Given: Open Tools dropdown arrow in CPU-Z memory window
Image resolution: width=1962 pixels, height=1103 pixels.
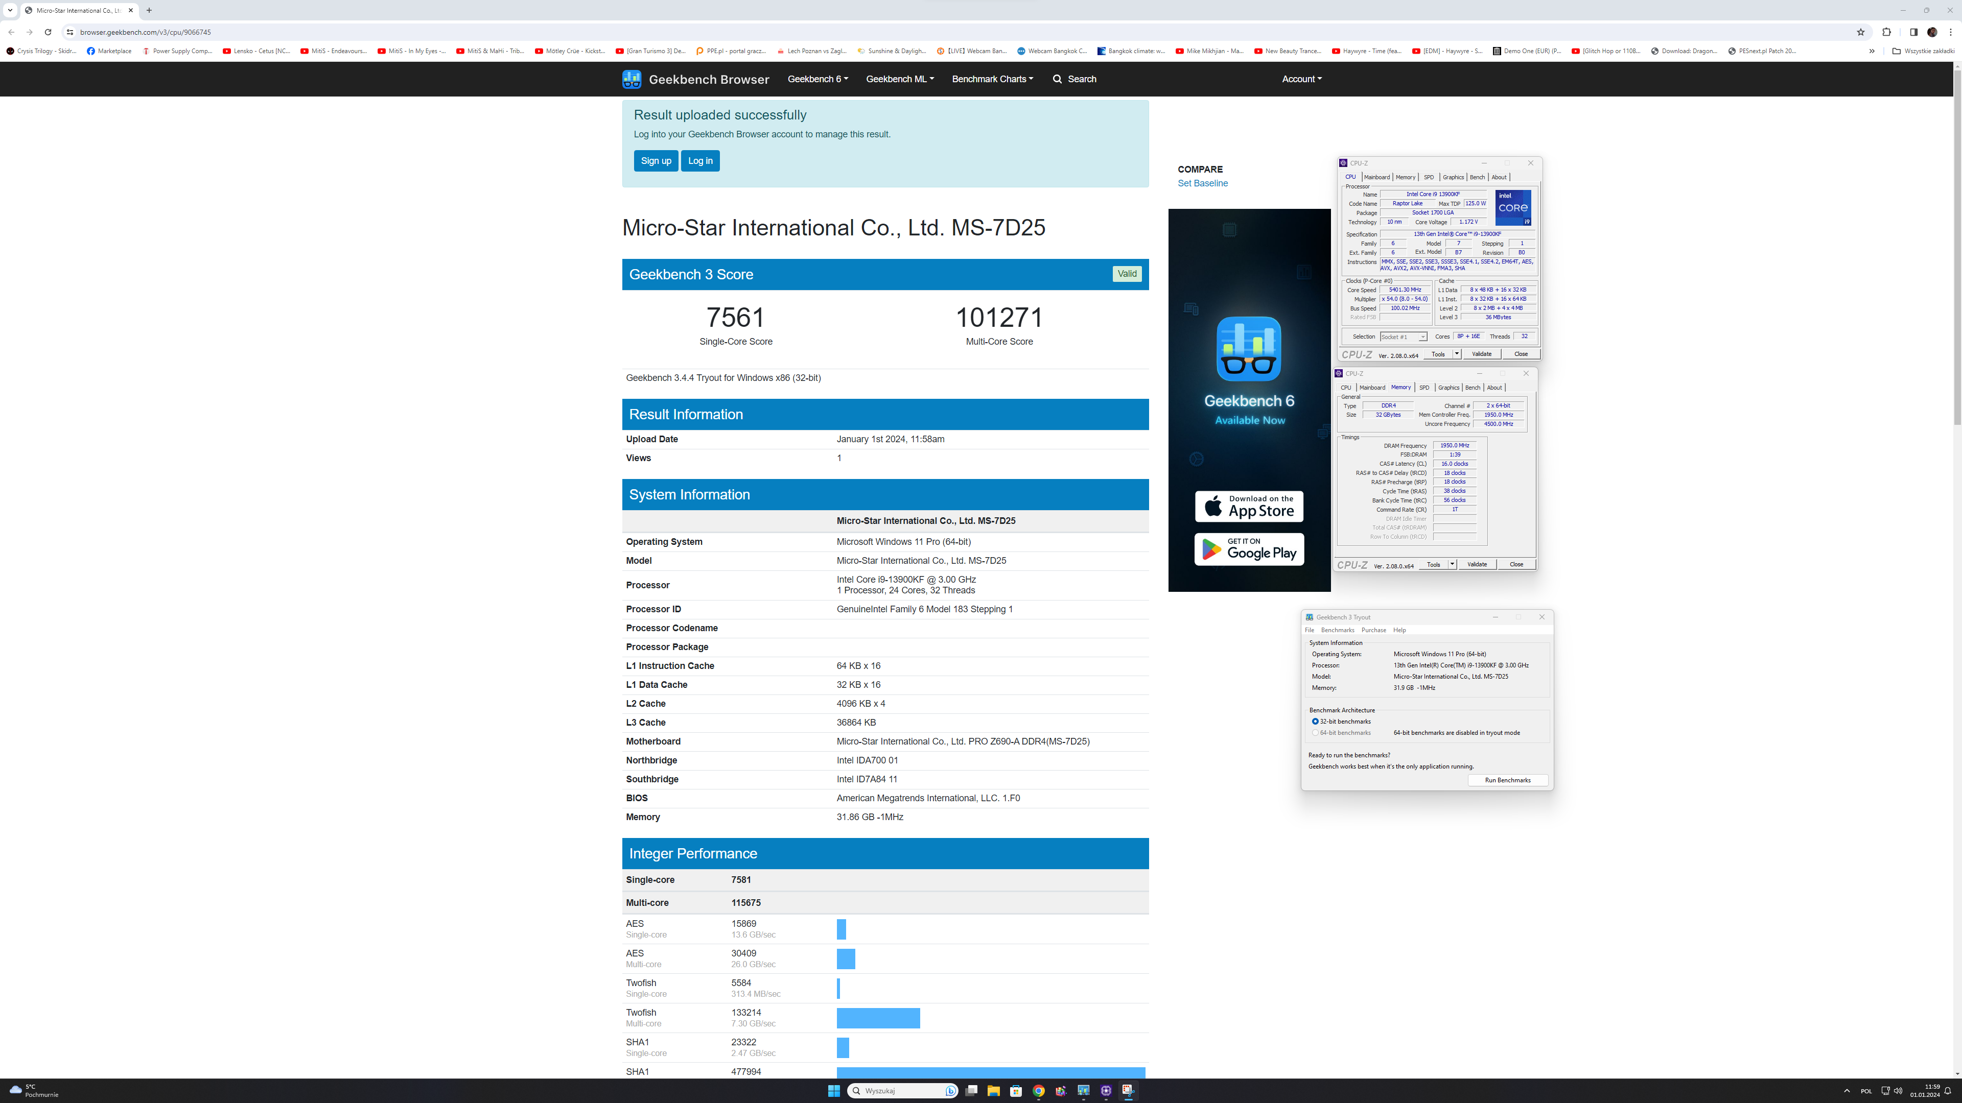Looking at the screenshot, I should [x=1453, y=564].
